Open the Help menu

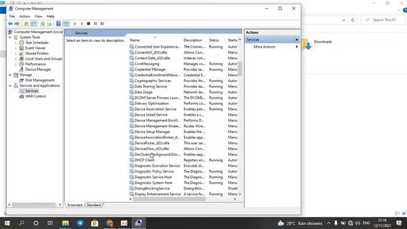[x=51, y=17]
